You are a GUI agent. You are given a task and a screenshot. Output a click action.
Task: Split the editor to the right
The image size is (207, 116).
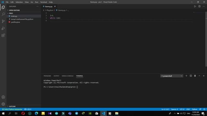coord(199,6)
